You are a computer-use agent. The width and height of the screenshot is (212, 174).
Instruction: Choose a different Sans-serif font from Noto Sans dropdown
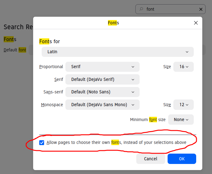(102, 92)
